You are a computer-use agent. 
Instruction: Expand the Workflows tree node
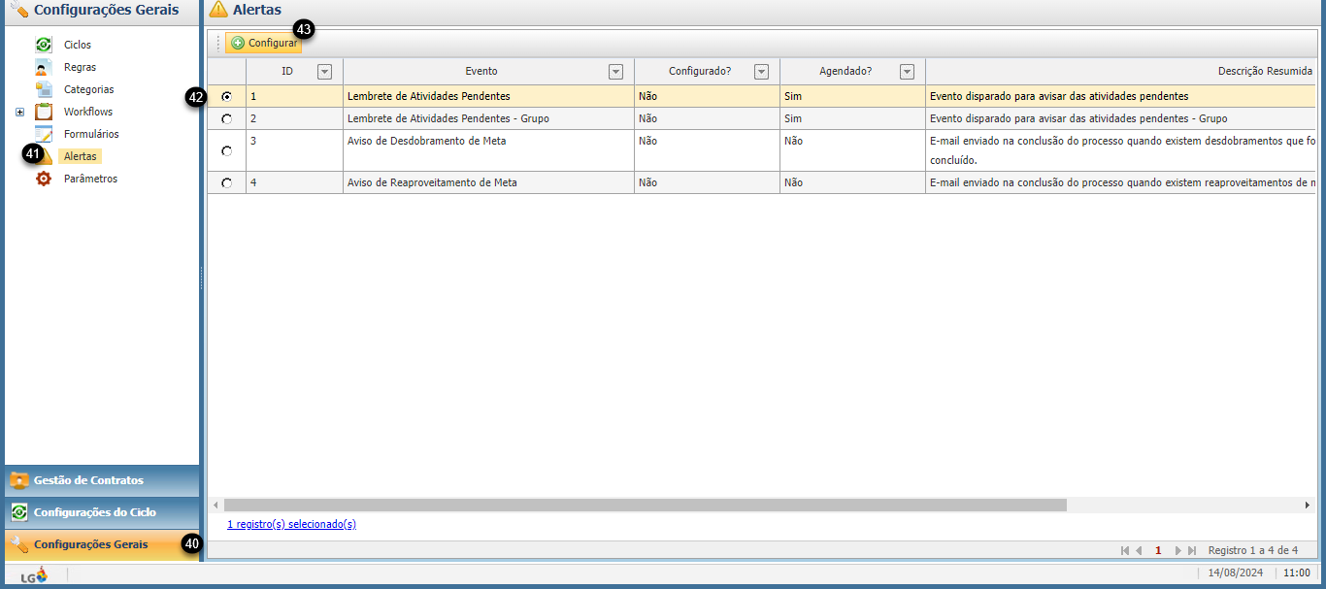(x=19, y=112)
